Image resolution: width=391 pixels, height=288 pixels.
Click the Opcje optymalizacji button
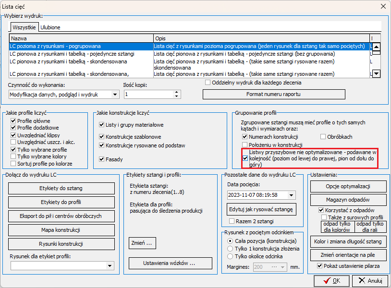tap(348, 186)
